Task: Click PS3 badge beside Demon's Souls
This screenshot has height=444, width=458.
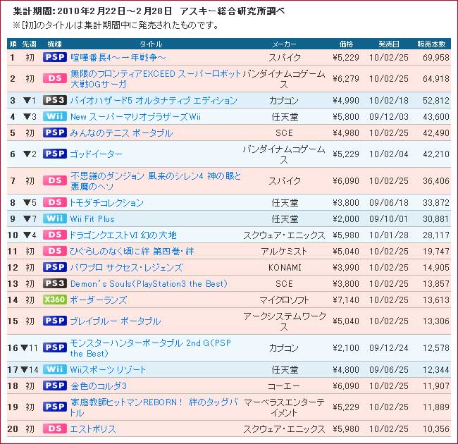Action: point(55,283)
